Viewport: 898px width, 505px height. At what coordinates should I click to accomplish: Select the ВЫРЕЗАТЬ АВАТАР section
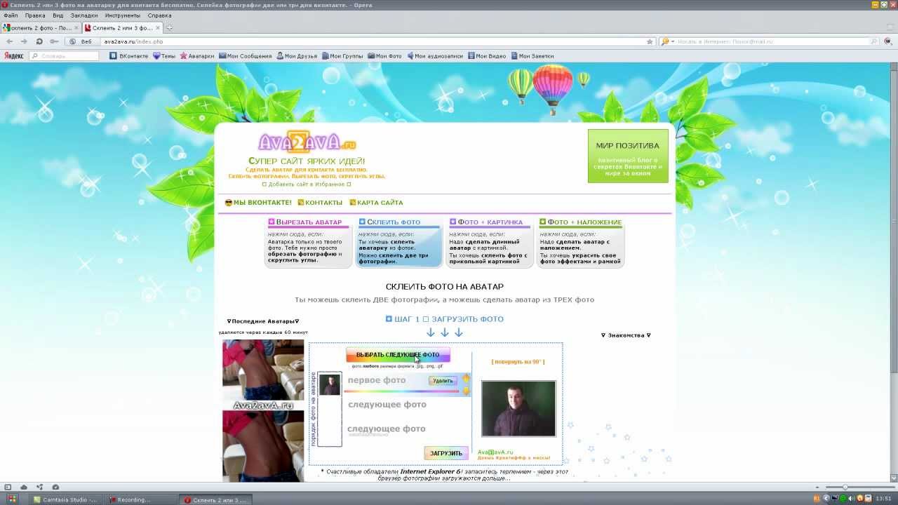pyautogui.click(x=308, y=242)
